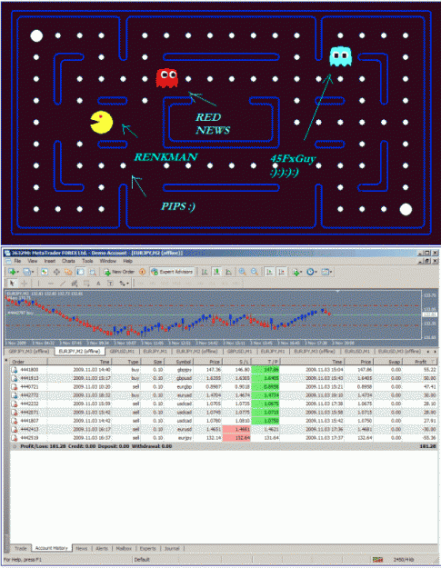Expand the Indicators dropdown arrow
The width and height of the screenshot is (441, 568).
[301, 272]
